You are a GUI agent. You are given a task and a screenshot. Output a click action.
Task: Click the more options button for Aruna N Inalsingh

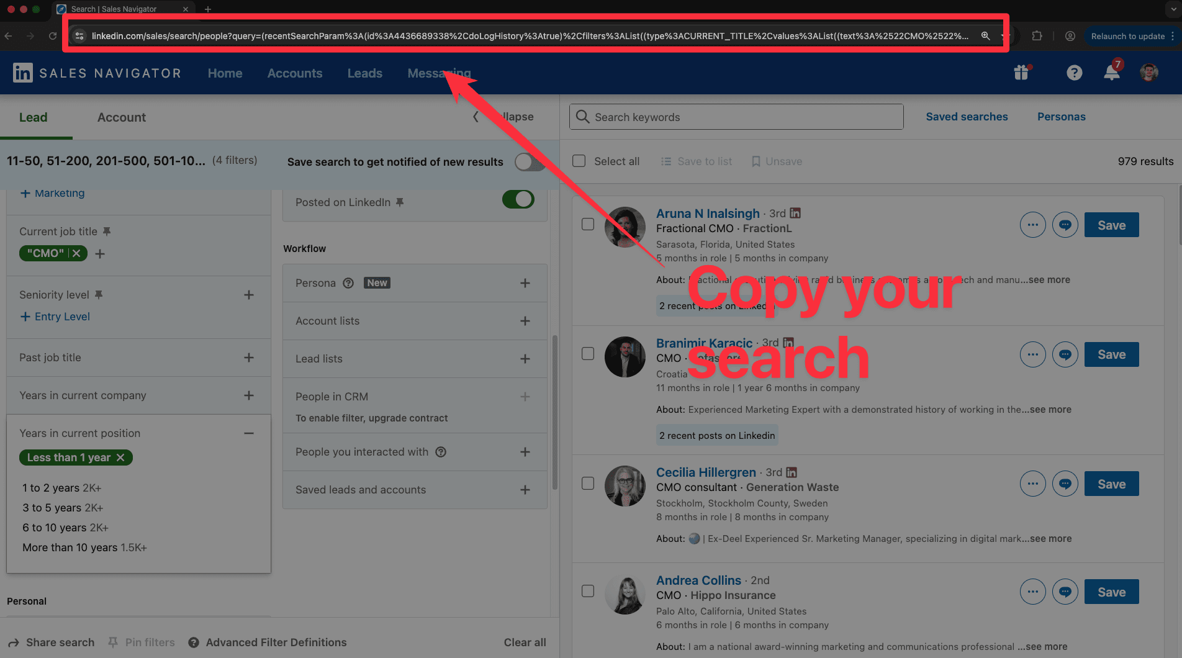1033,225
